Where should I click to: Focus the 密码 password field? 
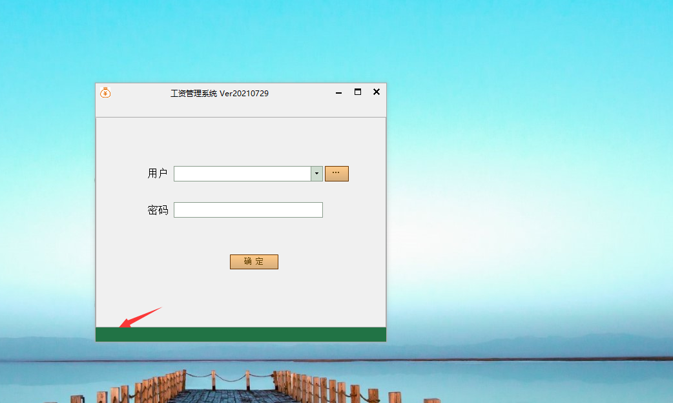point(248,210)
